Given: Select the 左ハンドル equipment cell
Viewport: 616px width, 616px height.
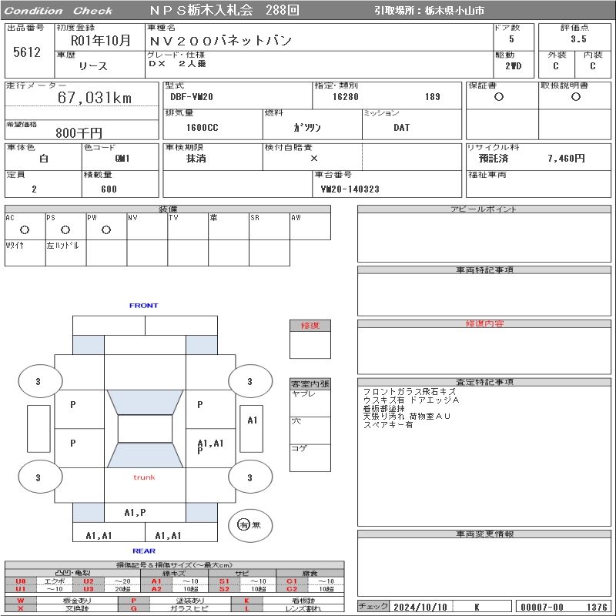Looking at the screenshot, I should tap(65, 253).
